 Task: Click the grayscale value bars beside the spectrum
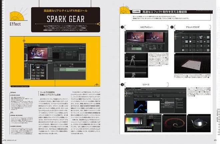140,121
